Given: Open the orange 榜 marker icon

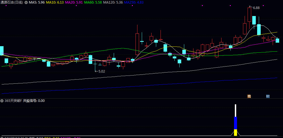Looking at the screenshot, I should [x=249, y=96].
